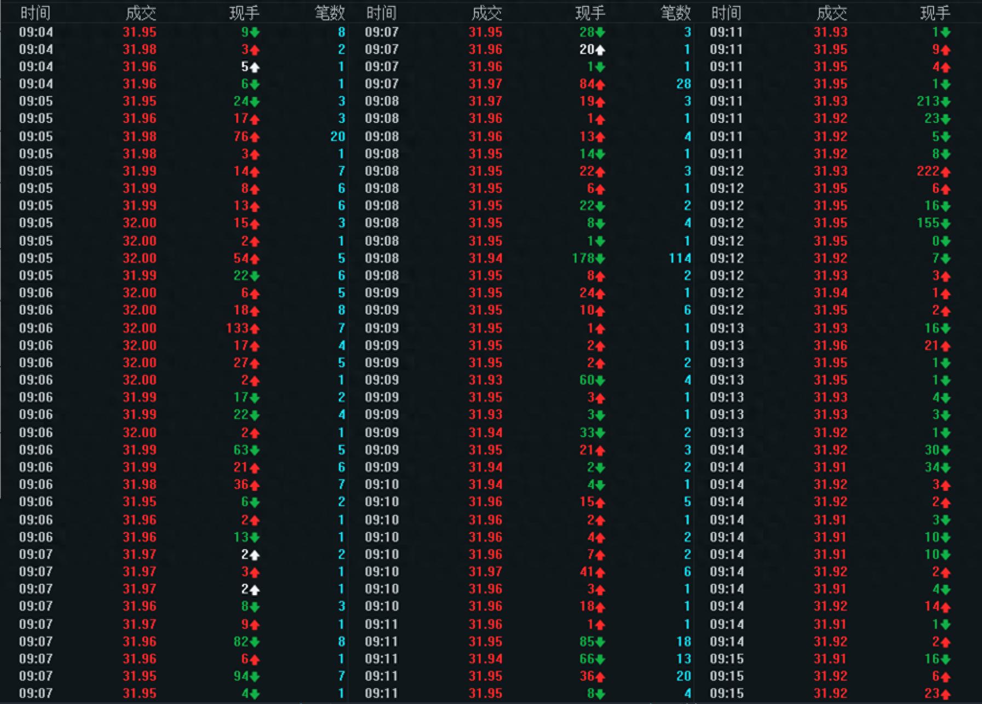Image resolution: width=982 pixels, height=704 pixels.
Task: Click the green down arrow beside volume 178
Action: 600,258
